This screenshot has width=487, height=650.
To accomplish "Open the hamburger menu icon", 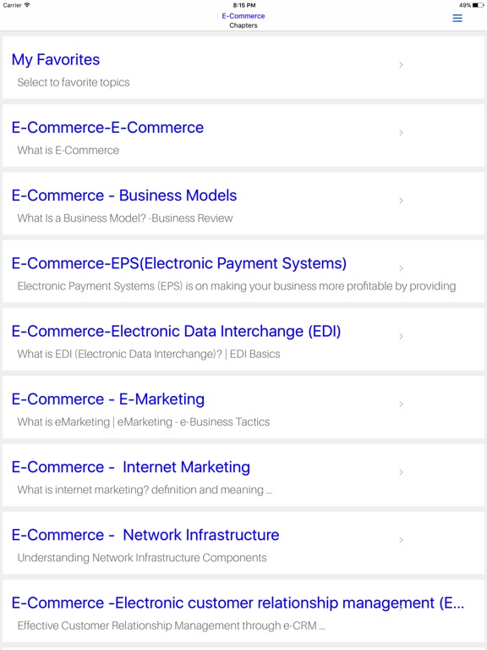I will tap(457, 19).
